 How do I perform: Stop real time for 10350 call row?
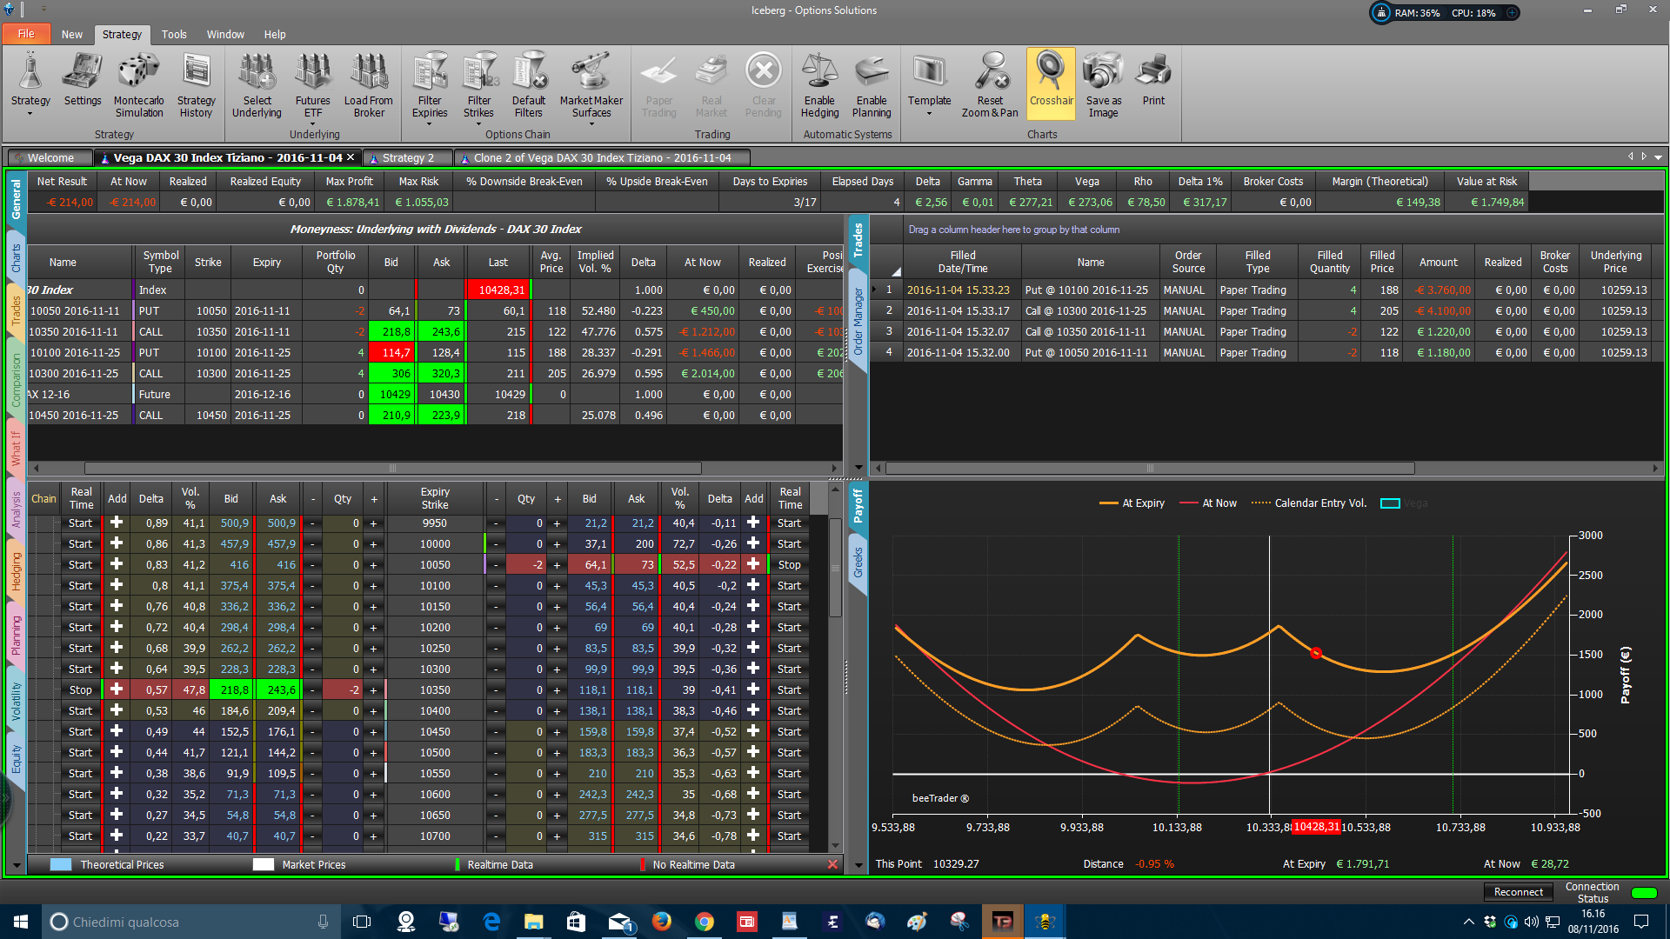80,689
